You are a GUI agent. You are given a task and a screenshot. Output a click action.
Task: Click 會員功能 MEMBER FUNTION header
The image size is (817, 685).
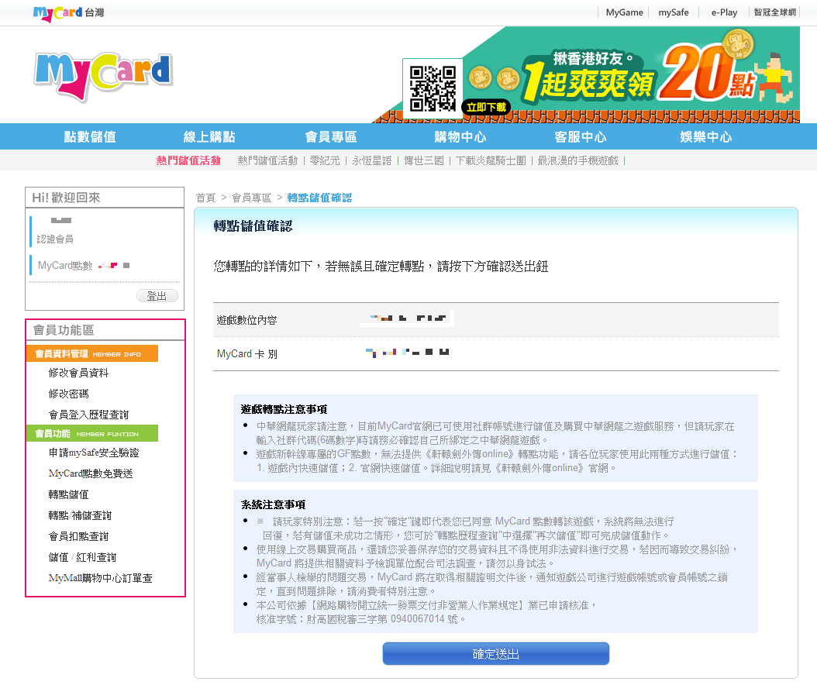92,433
